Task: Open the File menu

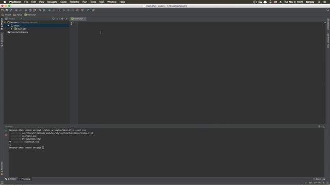Action: point(26,2)
